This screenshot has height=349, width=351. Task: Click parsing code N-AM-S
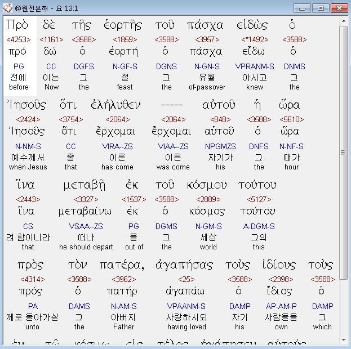pos(124,306)
